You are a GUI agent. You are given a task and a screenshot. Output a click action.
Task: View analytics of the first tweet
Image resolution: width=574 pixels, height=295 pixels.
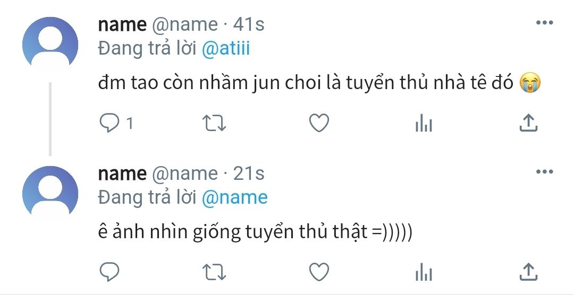tap(424, 124)
